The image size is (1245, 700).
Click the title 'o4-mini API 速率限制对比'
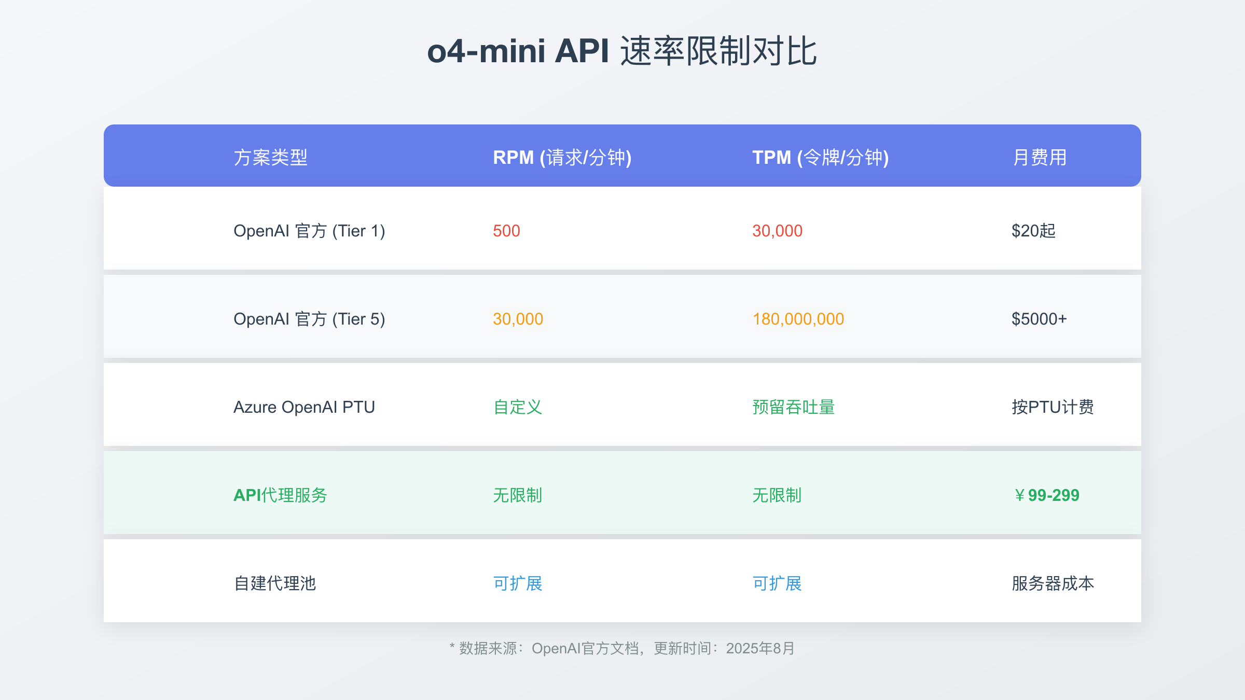point(622,51)
